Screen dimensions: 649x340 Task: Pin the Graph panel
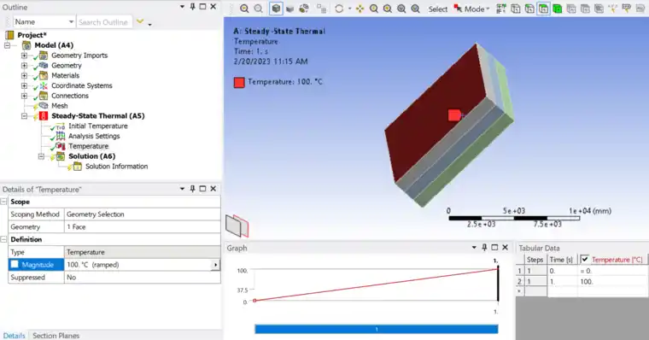[x=484, y=247]
